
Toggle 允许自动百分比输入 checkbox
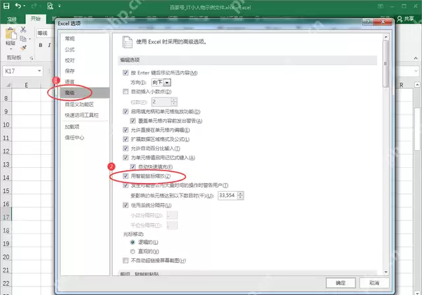(x=125, y=148)
